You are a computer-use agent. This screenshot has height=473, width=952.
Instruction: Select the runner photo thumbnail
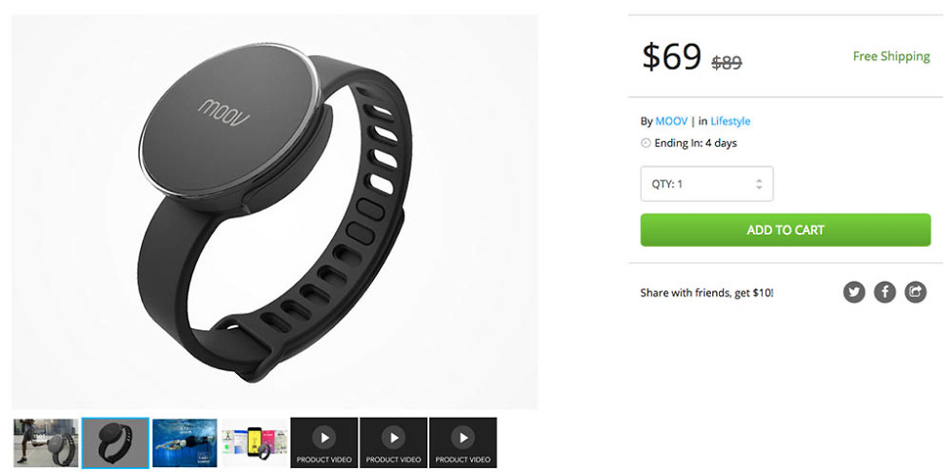pos(47,443)
